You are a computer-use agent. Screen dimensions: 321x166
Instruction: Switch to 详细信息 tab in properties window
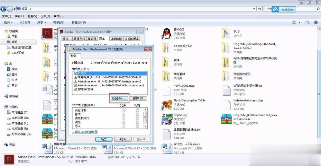tap(116, 39)
